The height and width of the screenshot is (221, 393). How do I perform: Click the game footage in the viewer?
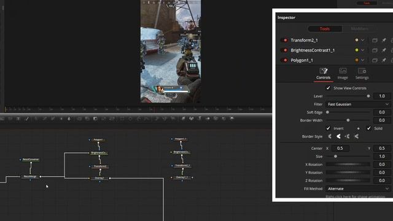(x=171, y=52)
